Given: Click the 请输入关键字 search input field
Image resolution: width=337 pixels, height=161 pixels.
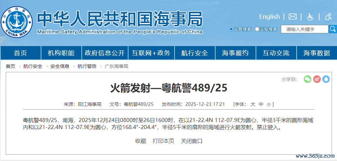Looking at the screenshot, I should tap(304, 29).
